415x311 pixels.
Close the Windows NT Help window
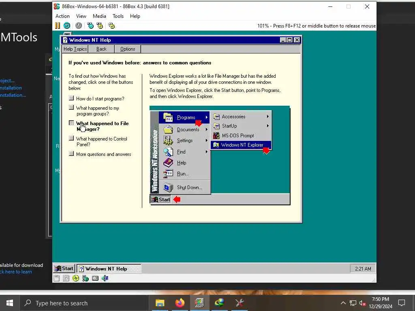coord(297,40)
